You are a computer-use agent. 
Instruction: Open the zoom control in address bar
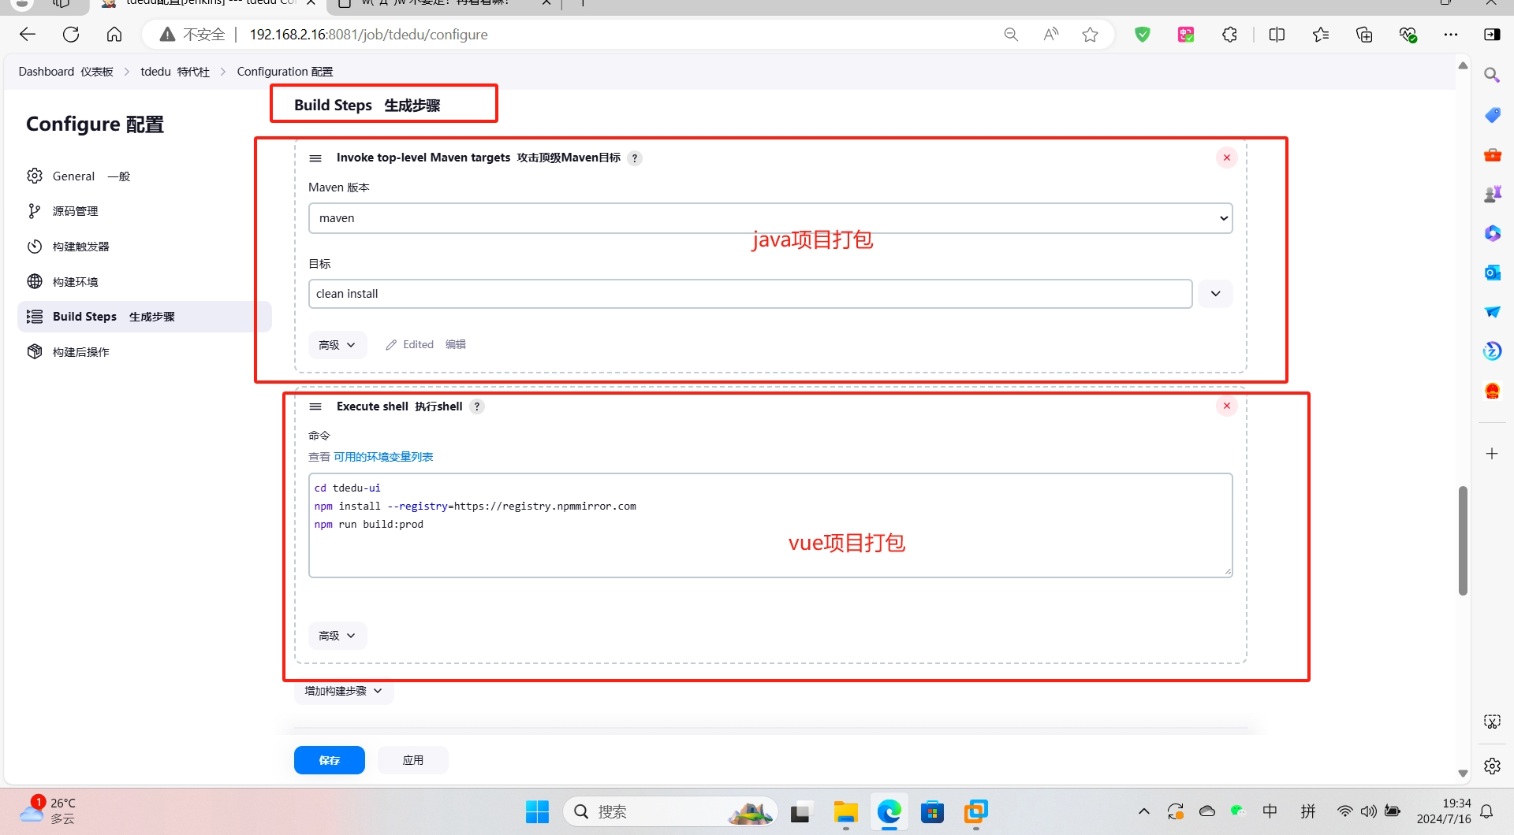tap(1011, 35)
